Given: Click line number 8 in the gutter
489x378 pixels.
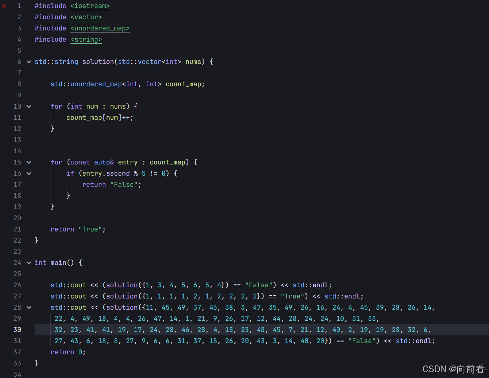Looking at the screenshot, I should click(x=19, y=84).
